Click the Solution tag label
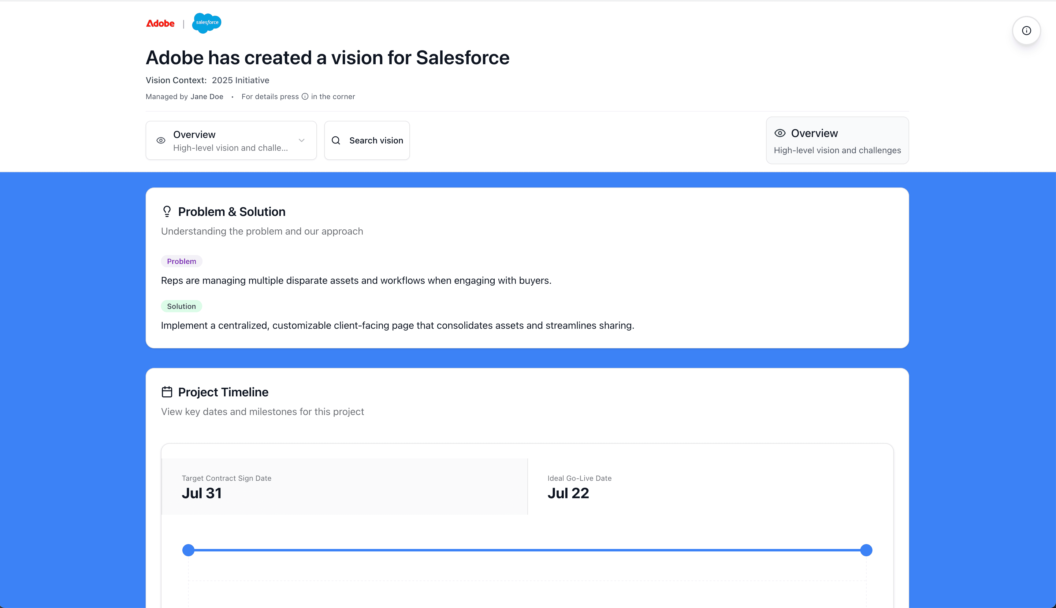Viewport: 1056px width, 608px height. click(181, 306)
